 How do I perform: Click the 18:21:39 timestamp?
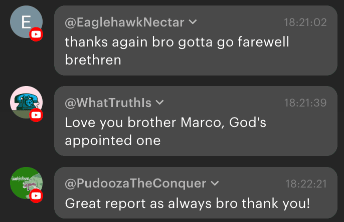tap(305, 102)
